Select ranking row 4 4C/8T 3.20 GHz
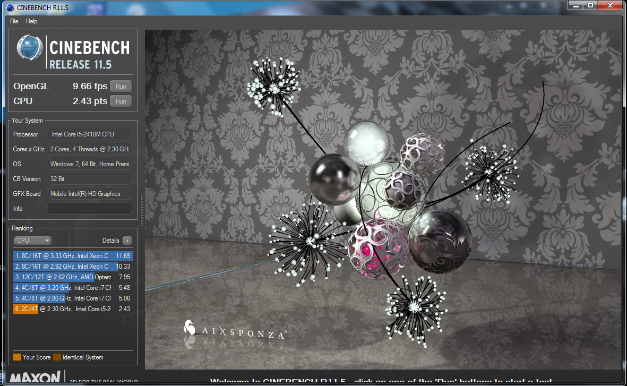 (73, 288)
